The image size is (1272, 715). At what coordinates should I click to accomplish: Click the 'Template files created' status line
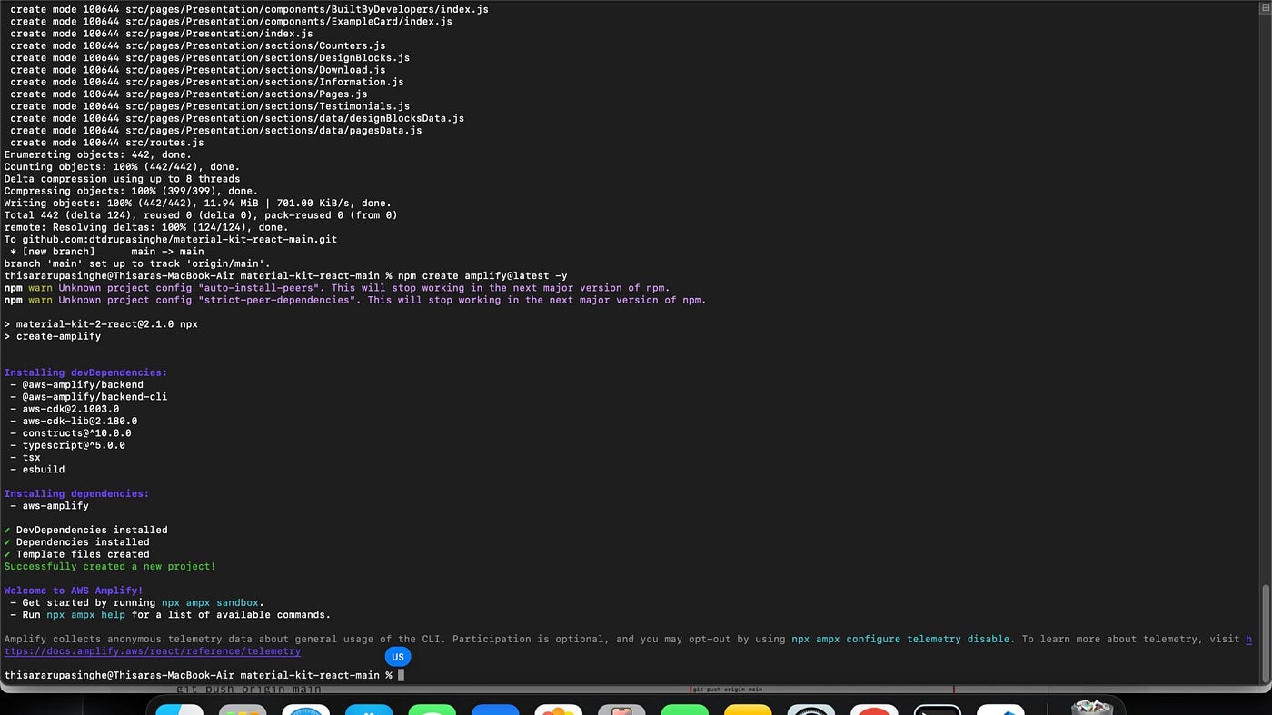pyautogui.click(x=76, y=554)
